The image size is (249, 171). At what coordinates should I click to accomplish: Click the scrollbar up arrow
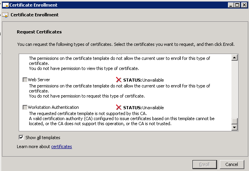pyautogui.click(x=235, y=58)
